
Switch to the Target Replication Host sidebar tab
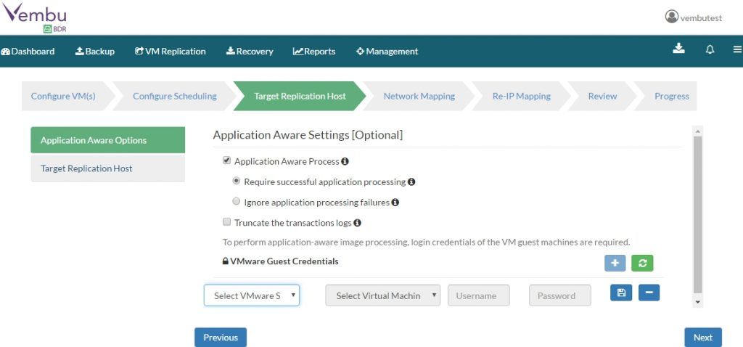tap(108, 168)
